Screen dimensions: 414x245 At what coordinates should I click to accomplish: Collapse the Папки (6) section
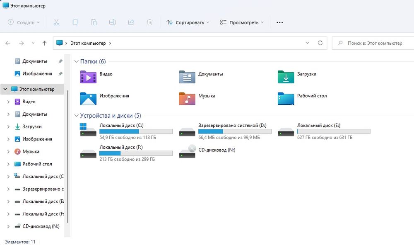[76, 62]
